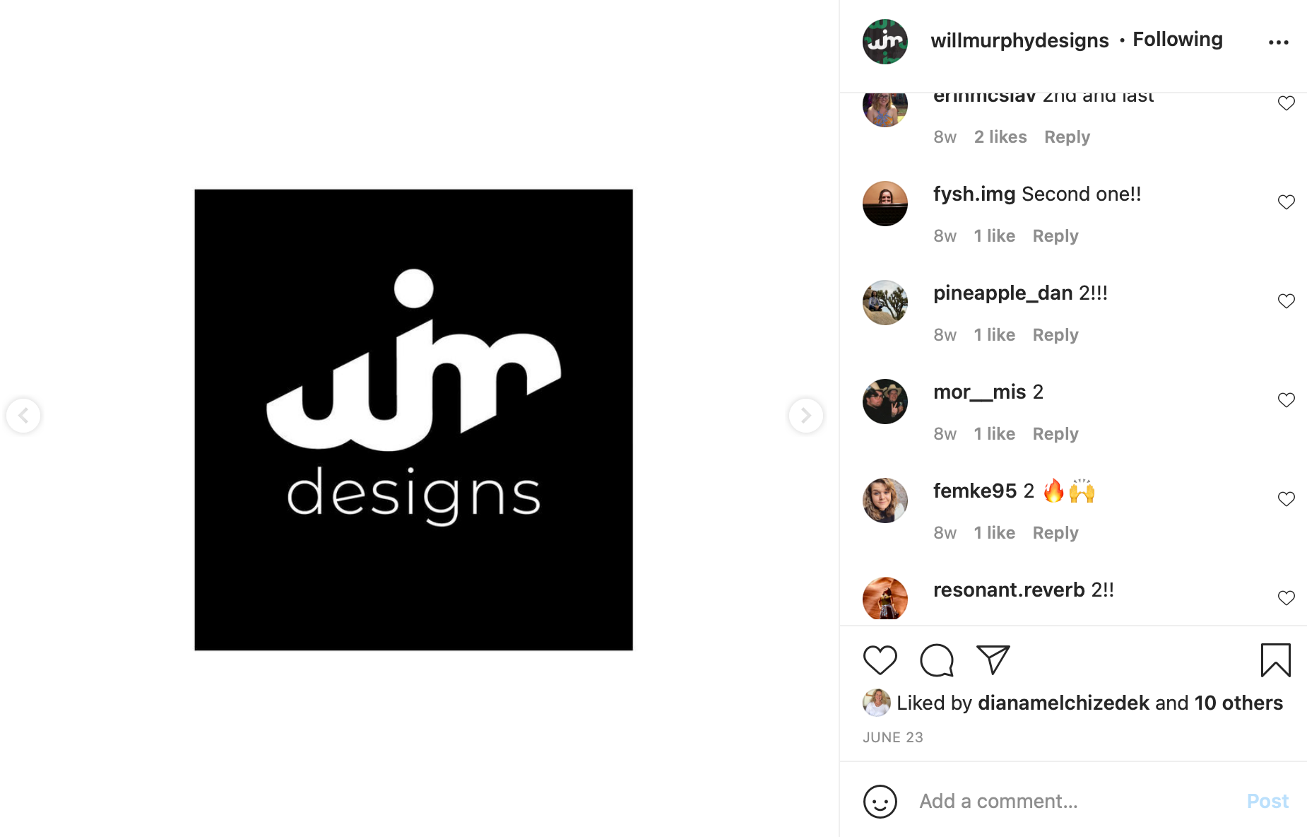Screen dimensions: 1307x837
Task: Open emoji picker in comment box
Action: pos(880,802)
